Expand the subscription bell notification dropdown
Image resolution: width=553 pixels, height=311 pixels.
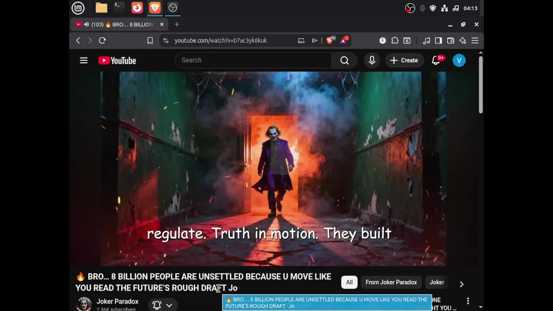point(162,305)
